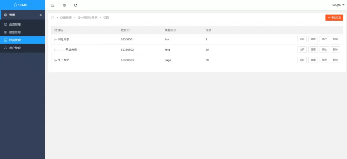Click sort value 20 in 网址分类 row

coord(207,50)
